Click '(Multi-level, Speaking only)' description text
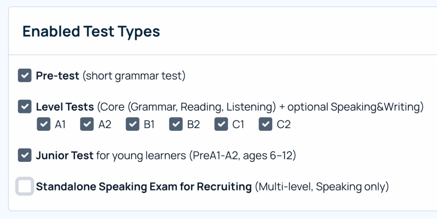437x219 pixels. (x=322, y=187)
